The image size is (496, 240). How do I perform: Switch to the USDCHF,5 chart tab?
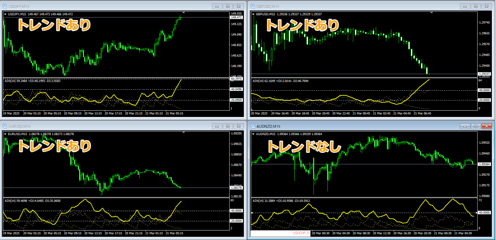click(x=301, y=233)
